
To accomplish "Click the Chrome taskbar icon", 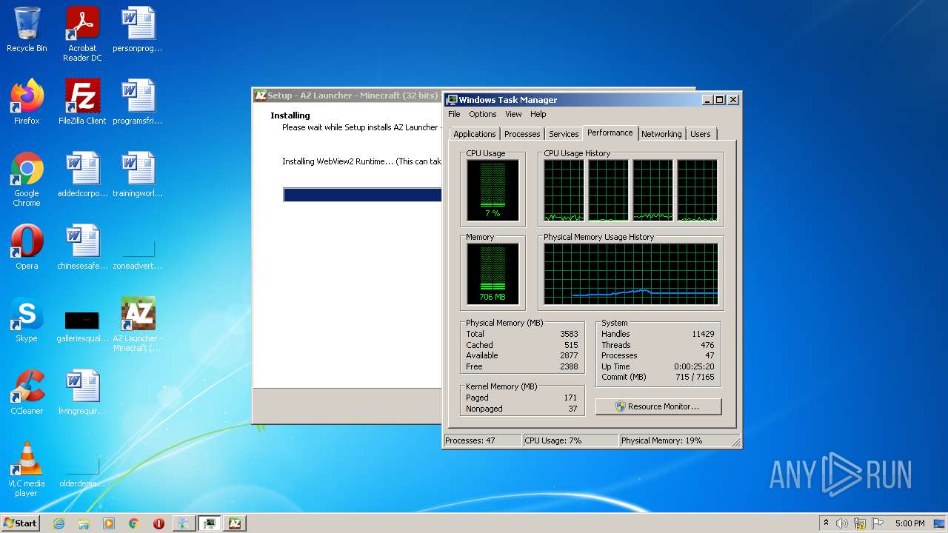I will pyautogui.click(x=134, y=523).
